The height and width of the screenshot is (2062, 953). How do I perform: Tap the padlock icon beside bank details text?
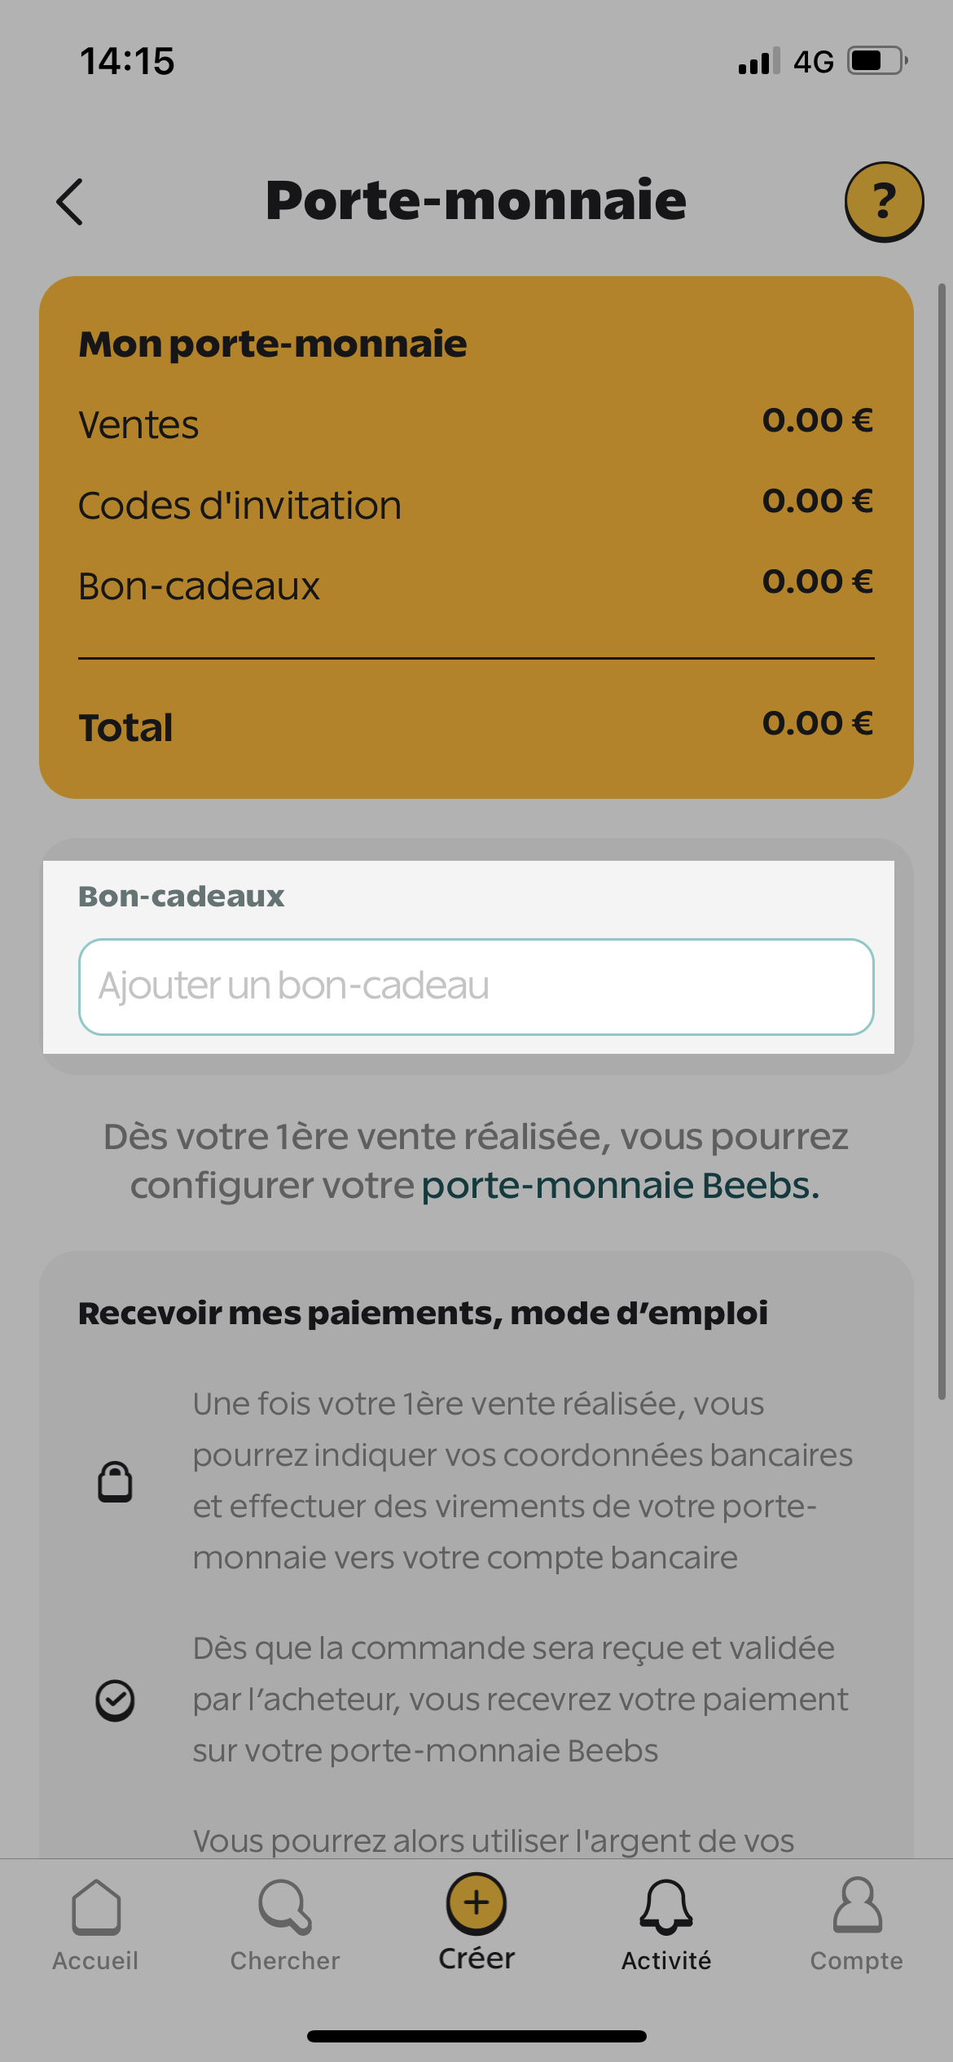[115, 1481]
